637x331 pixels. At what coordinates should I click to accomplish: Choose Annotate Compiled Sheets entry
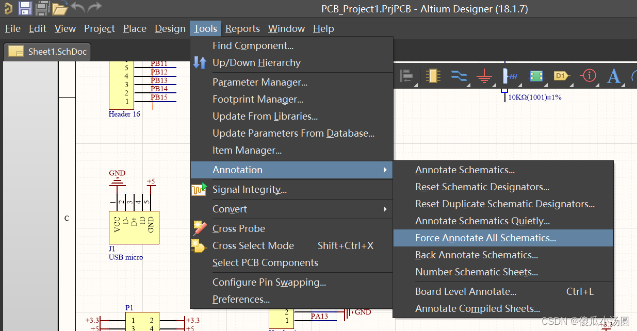tap(503, 308)
